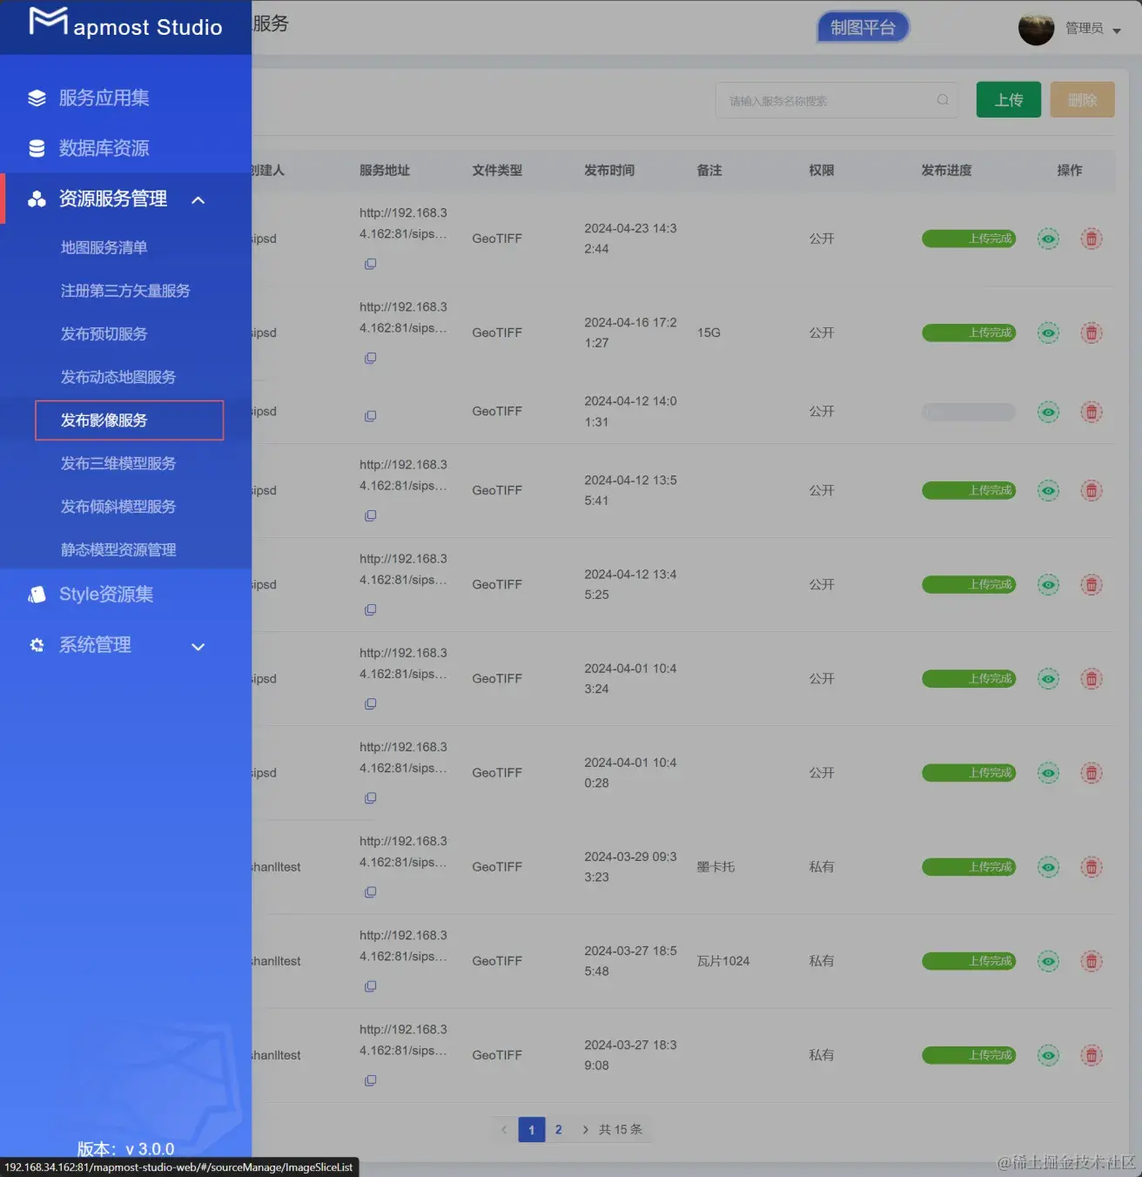Preview the 瓦片1024 service with eye icon
The height and width of the screenshot is (1177, 1142).
coord(1049,961)
